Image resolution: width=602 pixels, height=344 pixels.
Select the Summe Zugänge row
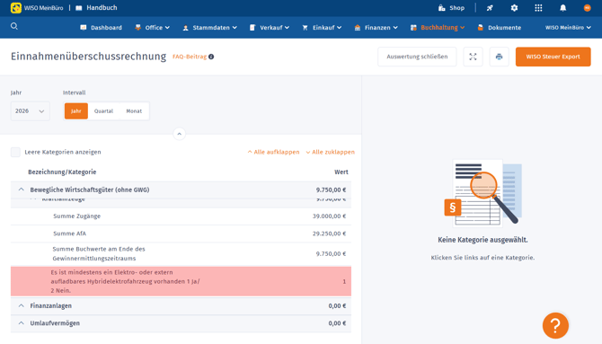tap(181, 216)
